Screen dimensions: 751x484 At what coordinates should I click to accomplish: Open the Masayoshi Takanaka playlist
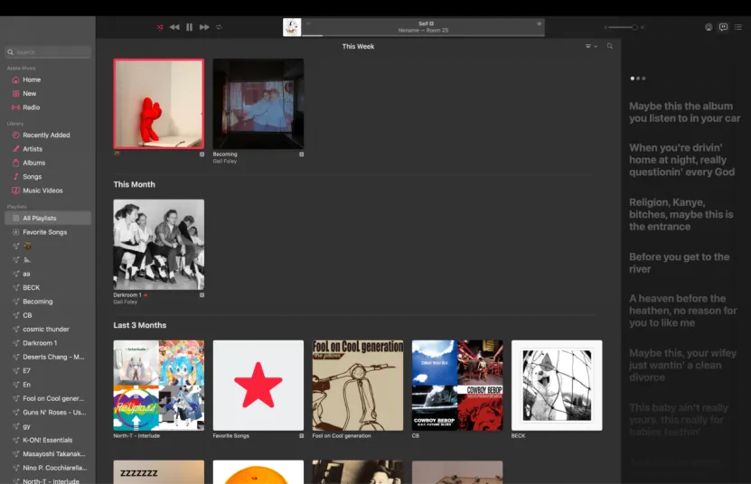pos(48,454)
